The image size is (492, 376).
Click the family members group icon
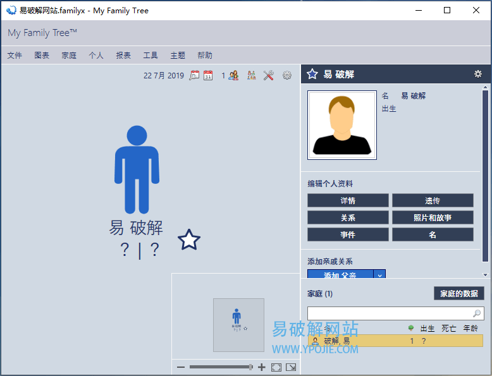[233, 76]
